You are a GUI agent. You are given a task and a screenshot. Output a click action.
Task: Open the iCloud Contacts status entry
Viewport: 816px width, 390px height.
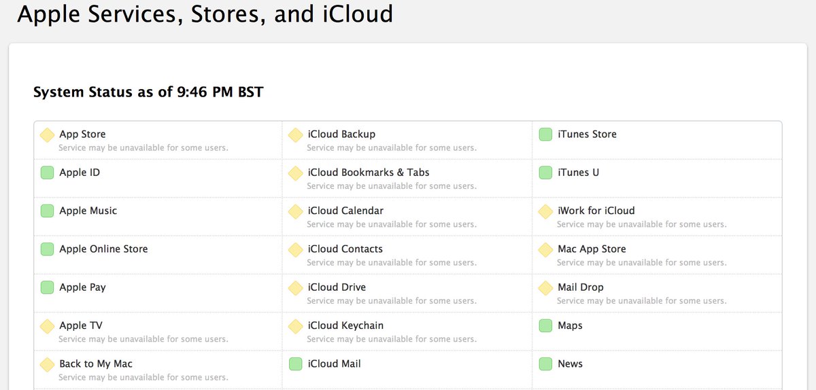pos(407,255)
